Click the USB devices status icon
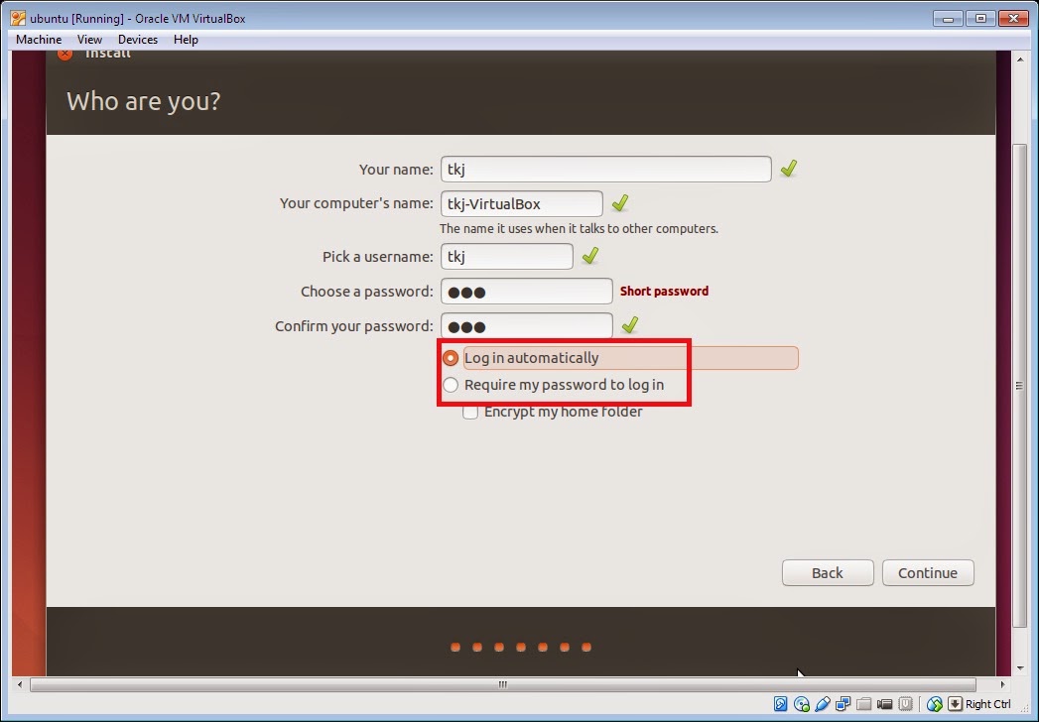The width and height of the screenshot is (1039, 722). tap(823, 704)
